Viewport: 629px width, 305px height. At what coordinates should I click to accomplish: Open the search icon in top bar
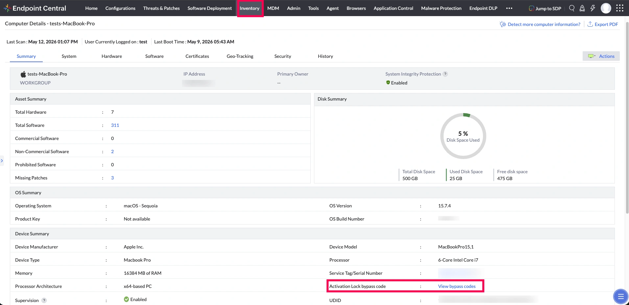[x=572, y=8]
